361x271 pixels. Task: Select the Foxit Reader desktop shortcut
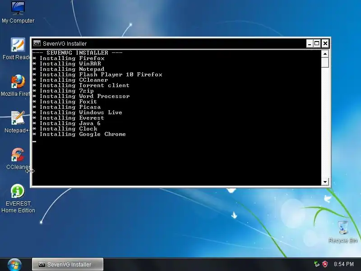click(16, 49)
